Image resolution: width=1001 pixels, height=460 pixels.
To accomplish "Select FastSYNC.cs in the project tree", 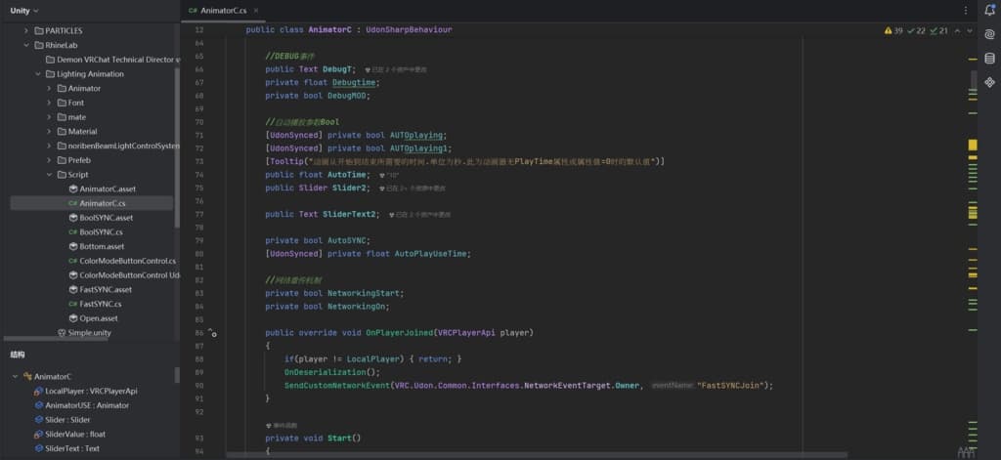I will click(x=101, y=304).
